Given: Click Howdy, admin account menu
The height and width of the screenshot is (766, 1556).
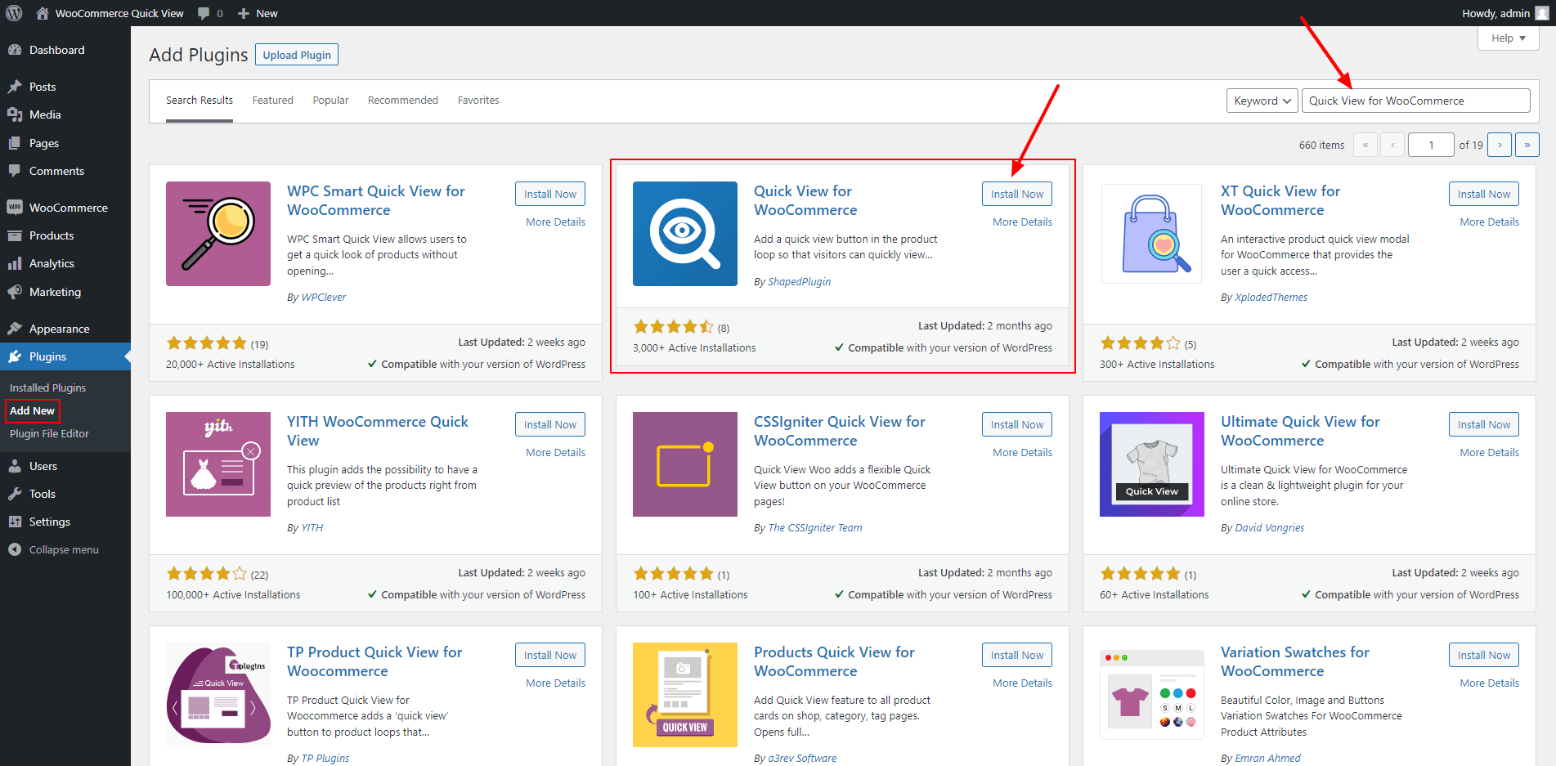Looking at the screenshot, I should tap(1504, 13).
